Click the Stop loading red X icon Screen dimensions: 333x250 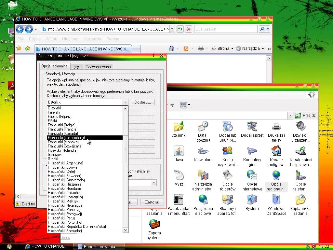(x=188, y=29)
